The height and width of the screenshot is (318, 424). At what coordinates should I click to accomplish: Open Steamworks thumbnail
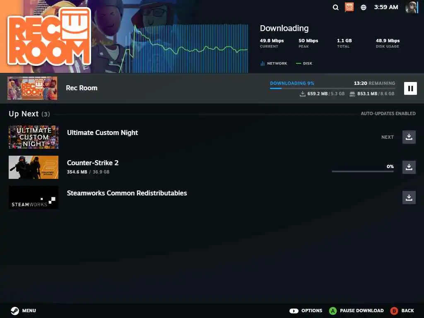point(34,198)
